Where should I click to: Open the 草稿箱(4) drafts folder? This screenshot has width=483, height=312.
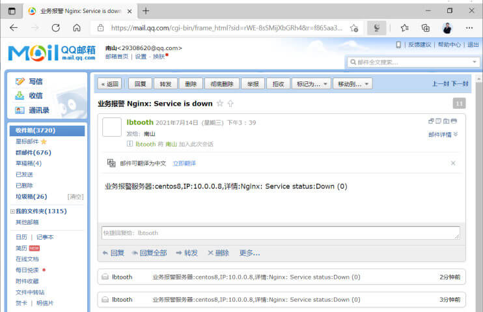[29, 163]
